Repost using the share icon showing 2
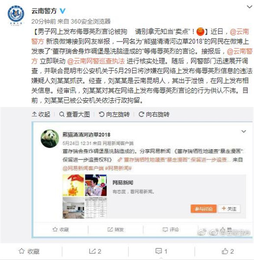 (x=95, y=251)
